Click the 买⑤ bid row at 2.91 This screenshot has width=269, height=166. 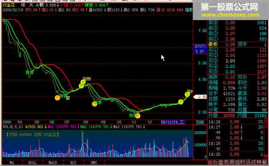pyautogui.click(x=238, y=72)
